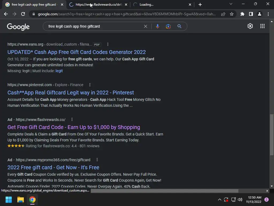
Task: Open Google quick settings gear
Action: coord(250,26)
